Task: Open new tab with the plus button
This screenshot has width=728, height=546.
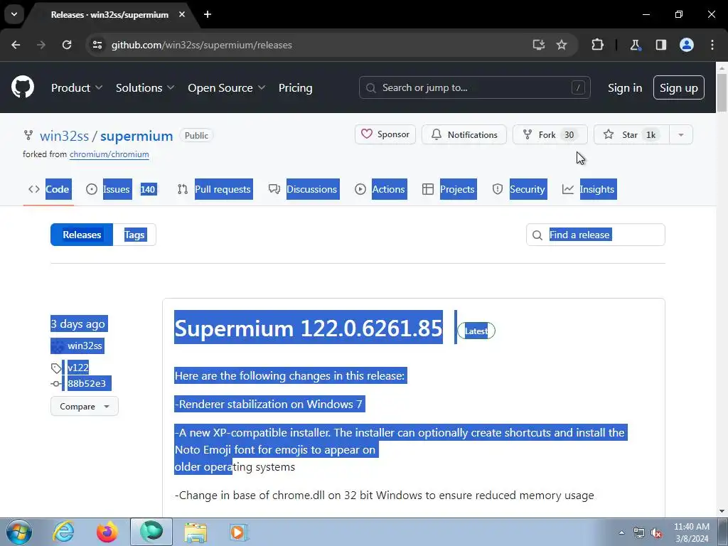Action: pos(208,14)
